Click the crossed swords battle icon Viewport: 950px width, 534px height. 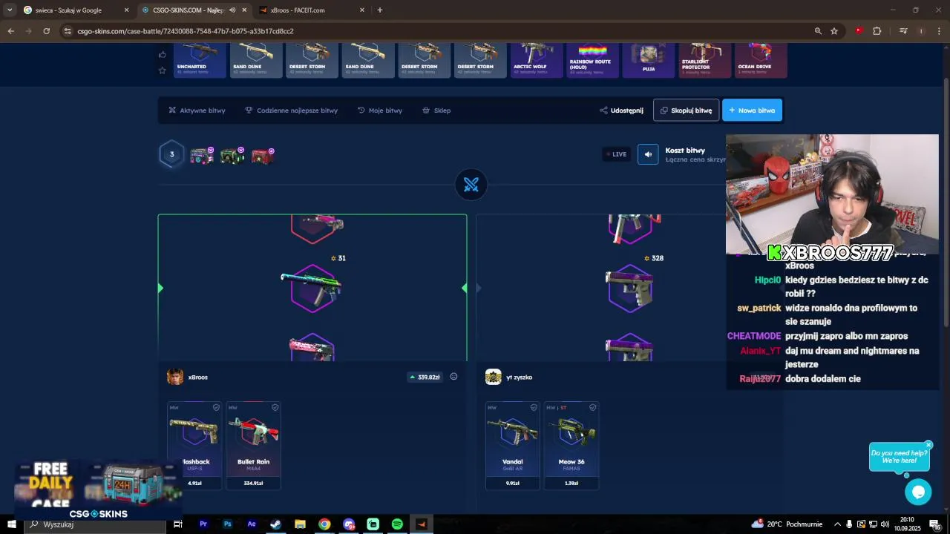(471, 185)
